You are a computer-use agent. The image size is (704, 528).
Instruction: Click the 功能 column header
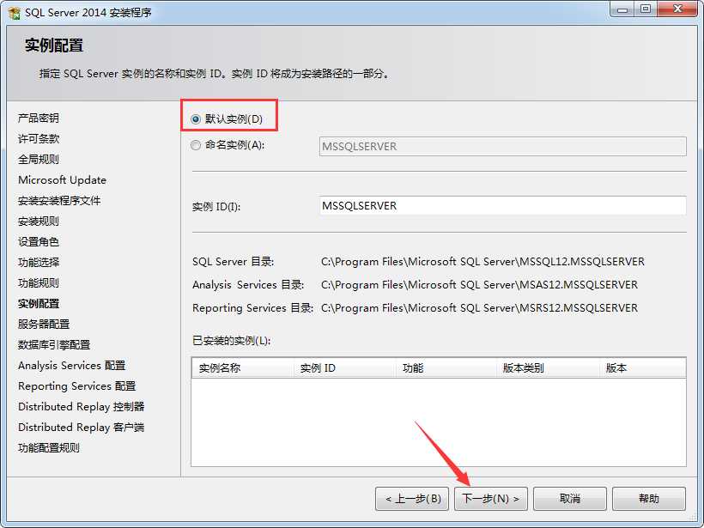(446, 368)
